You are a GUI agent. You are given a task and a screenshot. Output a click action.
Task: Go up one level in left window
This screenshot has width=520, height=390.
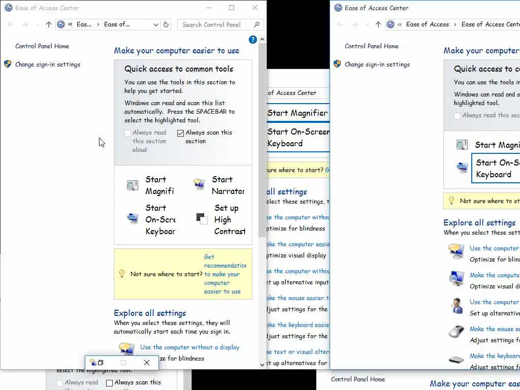[x=49, y=24]
